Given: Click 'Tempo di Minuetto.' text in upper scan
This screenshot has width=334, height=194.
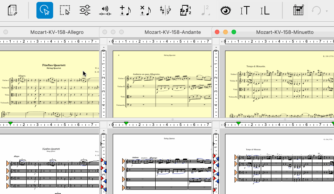Looking at the screenshot, I should [x=256, y=66].
